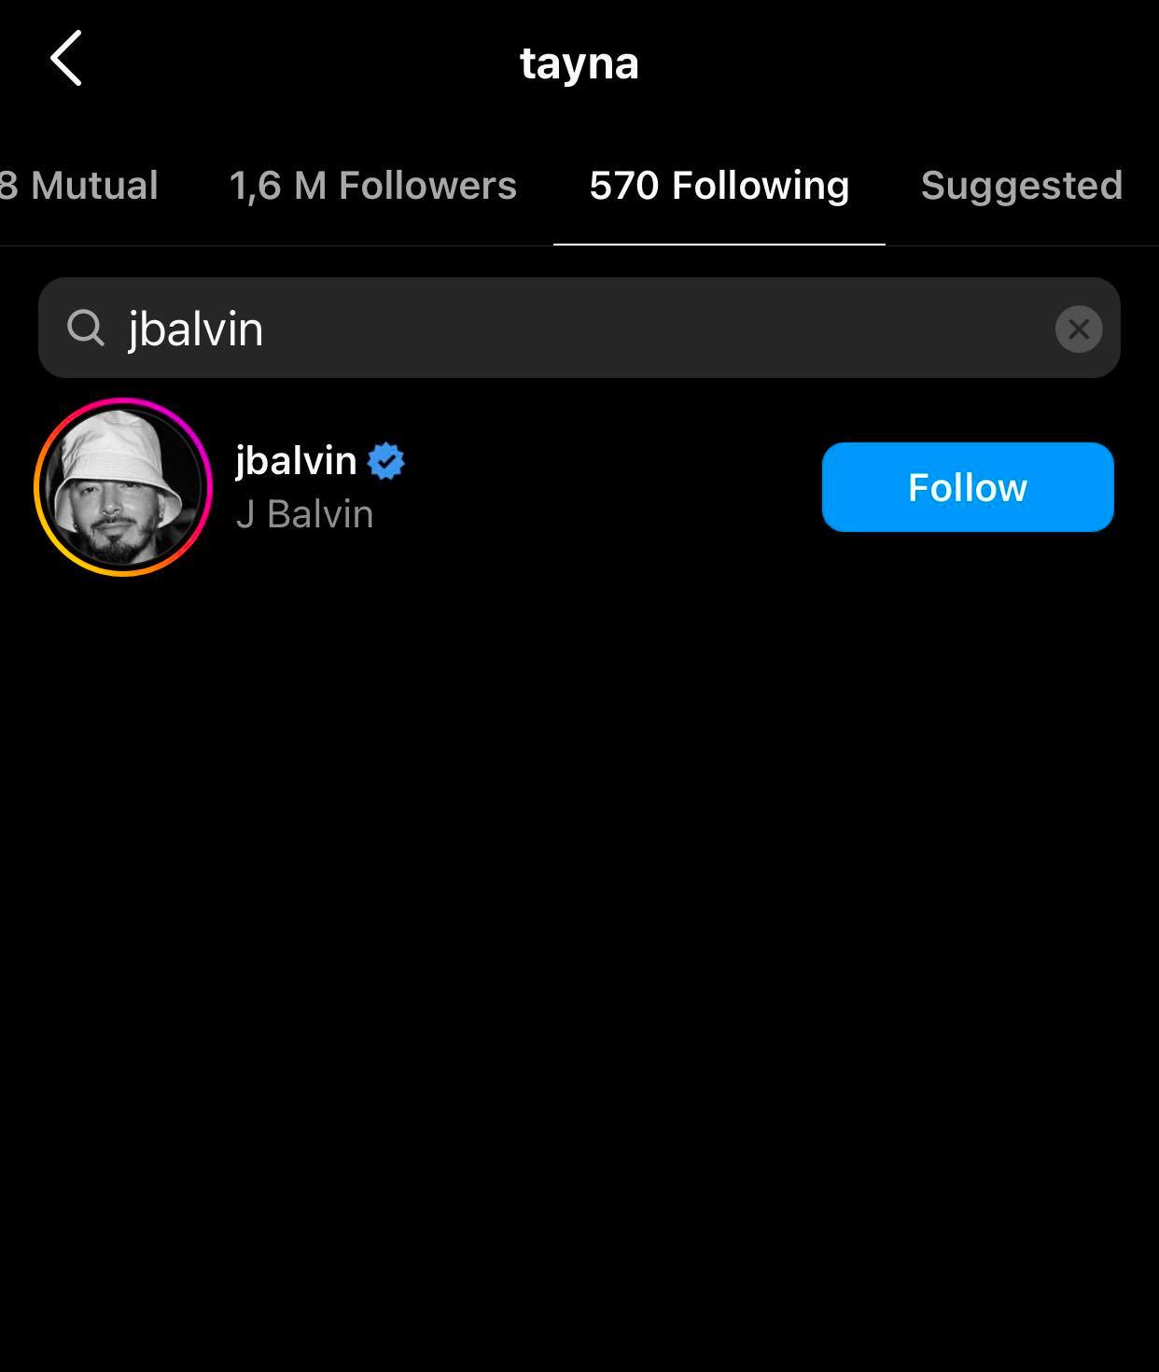Screen dimensions: 1159x1372
Task: Click the magnifying glass search icon
Action: tap(86, 329)
